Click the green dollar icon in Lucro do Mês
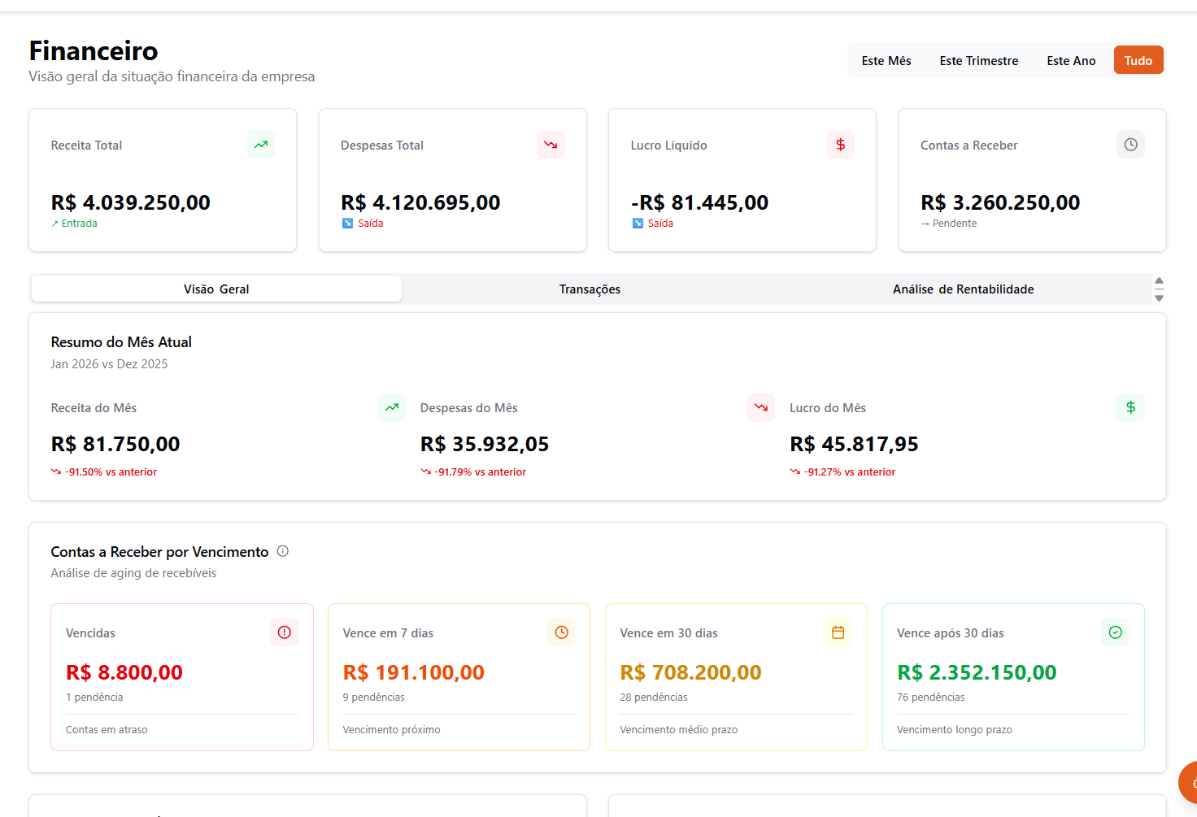The height and width of the screenshot is (817, 1197). pyautogui.click(x=1130, y=407)
